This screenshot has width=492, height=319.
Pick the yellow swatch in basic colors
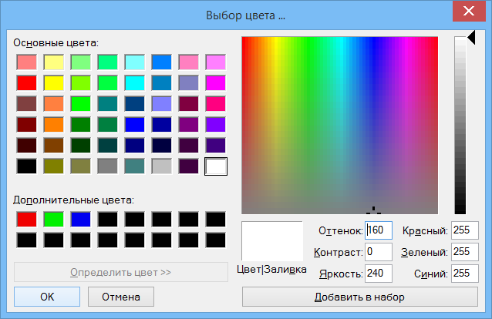tap(54, 82)
